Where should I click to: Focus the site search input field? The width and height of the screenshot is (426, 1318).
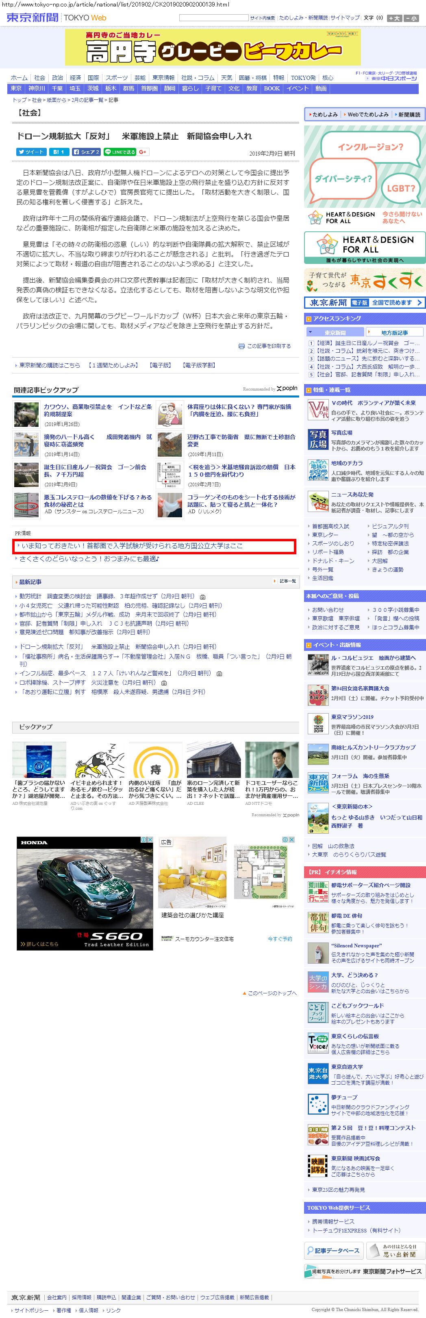tap(213, 18)
